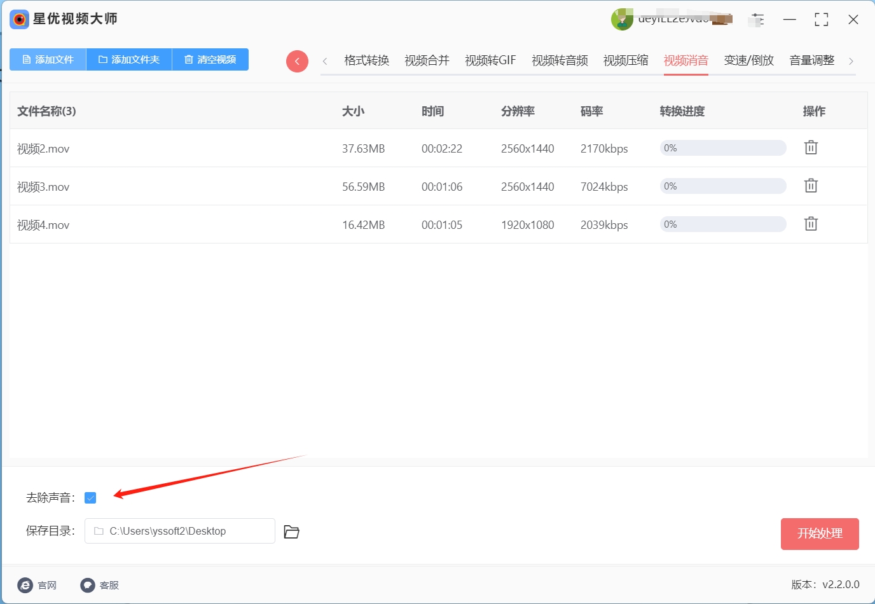Click the save directory path field
Screen dimensions: 875x604
[x=180, y=531]
